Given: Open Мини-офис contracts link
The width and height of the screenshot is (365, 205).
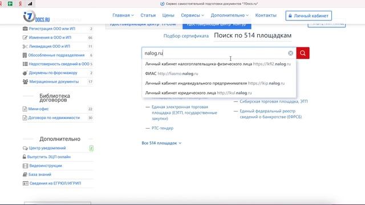Looking at the screenshot, I should (x=38, y=109).
